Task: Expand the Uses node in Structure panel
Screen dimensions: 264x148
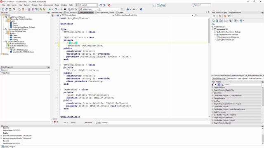Action: click(1, 54)
